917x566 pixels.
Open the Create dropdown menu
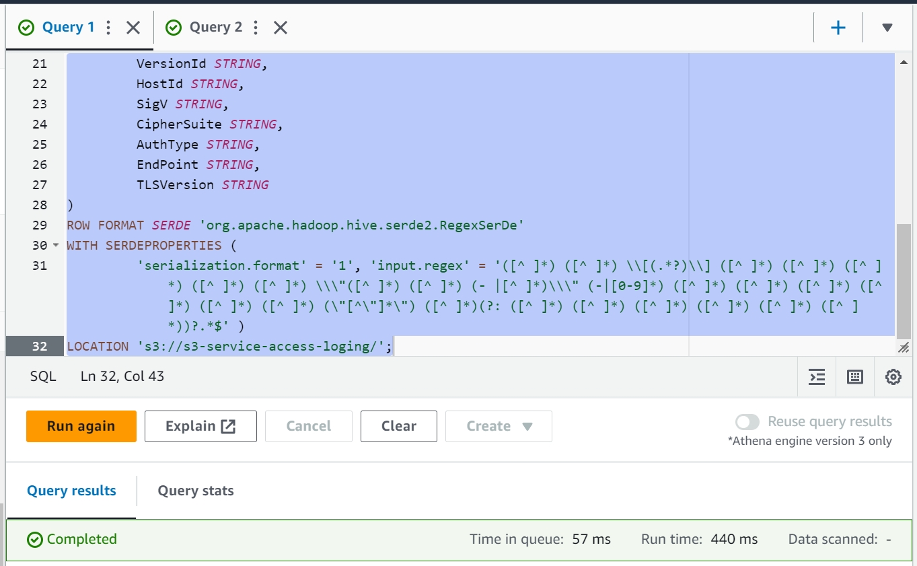(x=499, y=426)
